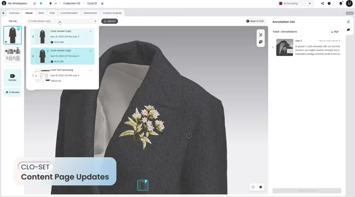Viewport: 355px width, 197px height.
Task: Click the colorway grid icon in viewer toolbar
Action: tap(261, 42)
